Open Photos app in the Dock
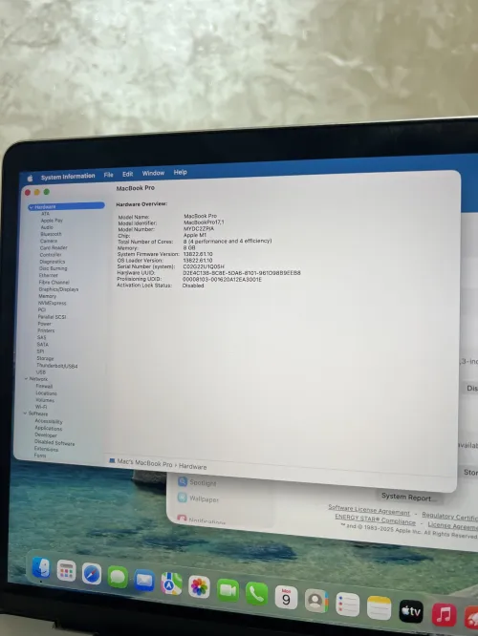This screenshot has width=478, height=636. (x=199, y=587)
